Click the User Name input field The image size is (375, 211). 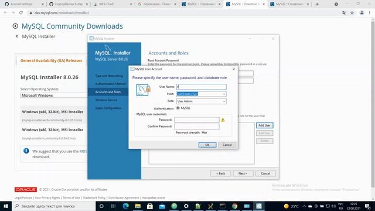202,87
